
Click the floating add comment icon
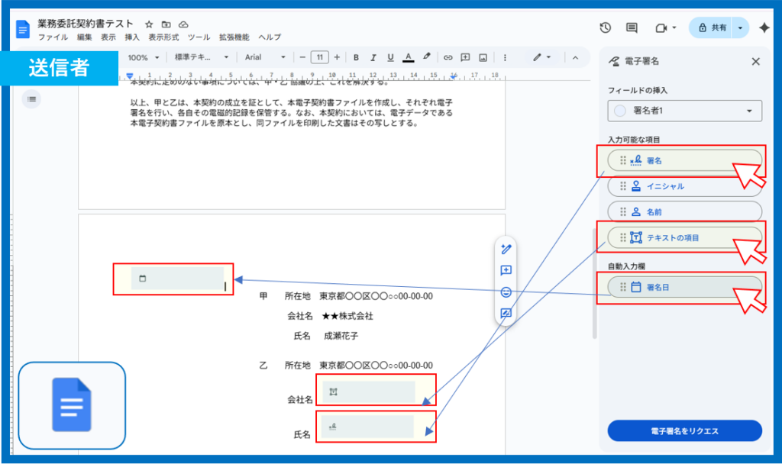click(506, 270)
